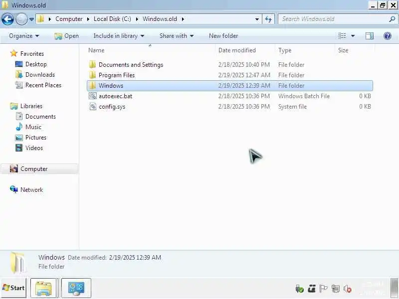Select autoexec.bat file icon

[92, 96]
